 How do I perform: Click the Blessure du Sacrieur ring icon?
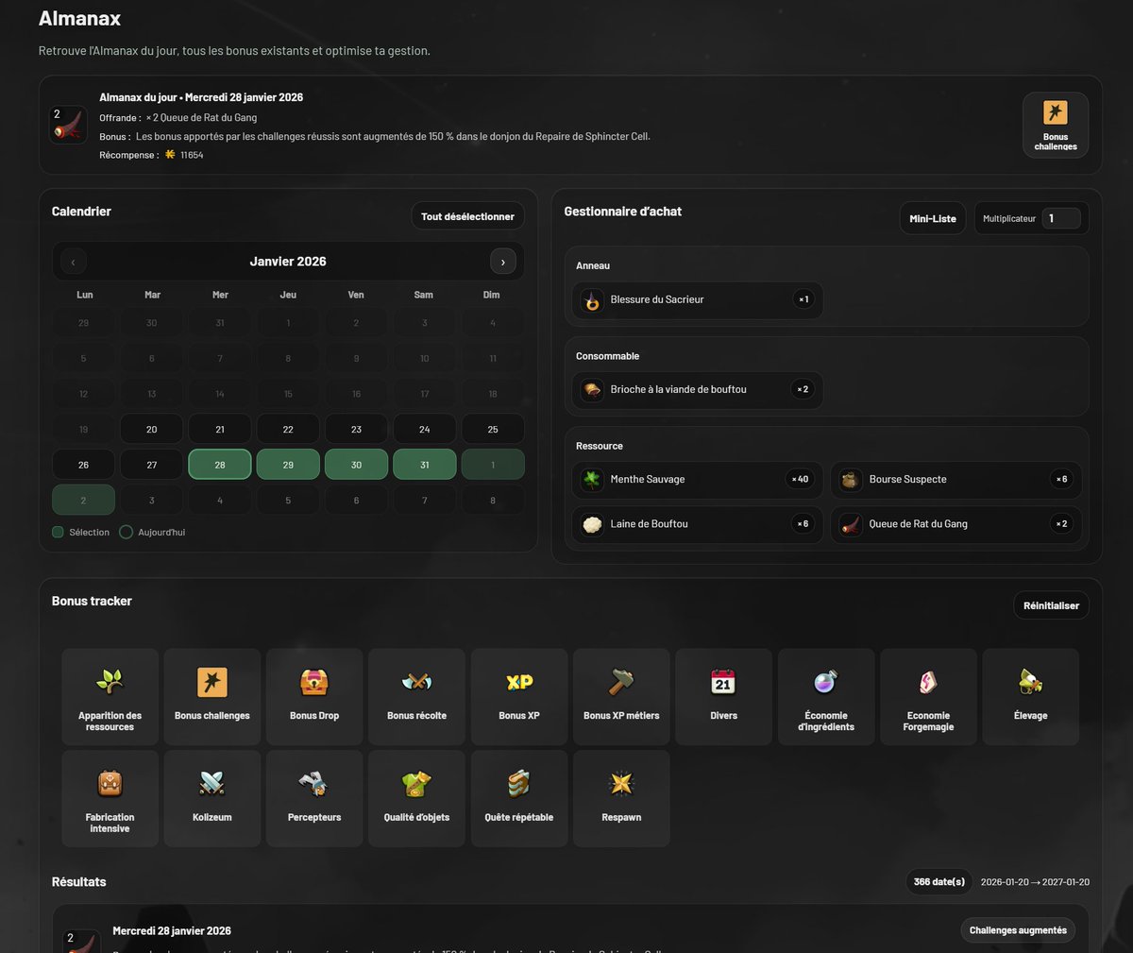pos(592,300)
